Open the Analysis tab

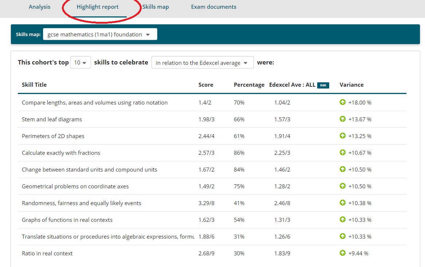point(40,7)
